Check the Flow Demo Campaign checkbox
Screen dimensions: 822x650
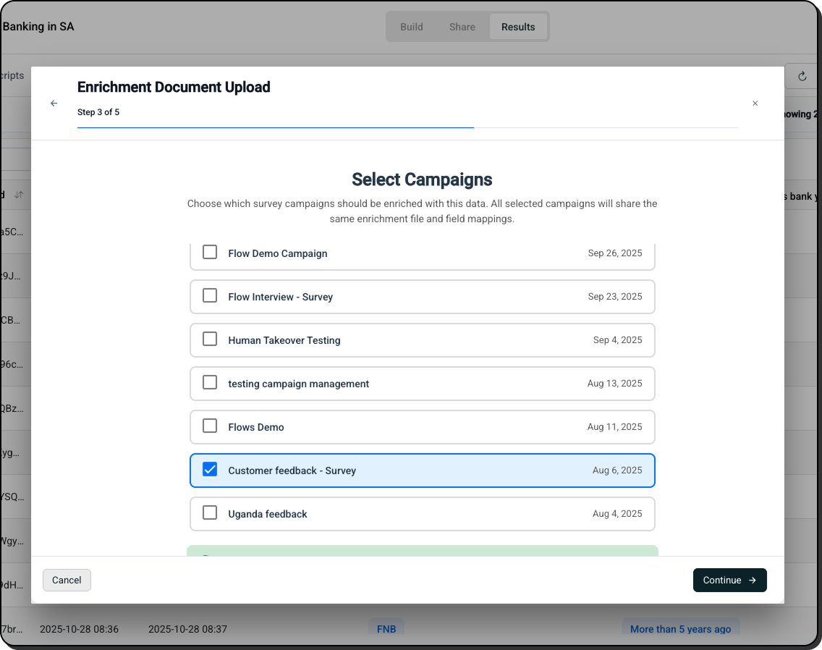coord(210,253)
